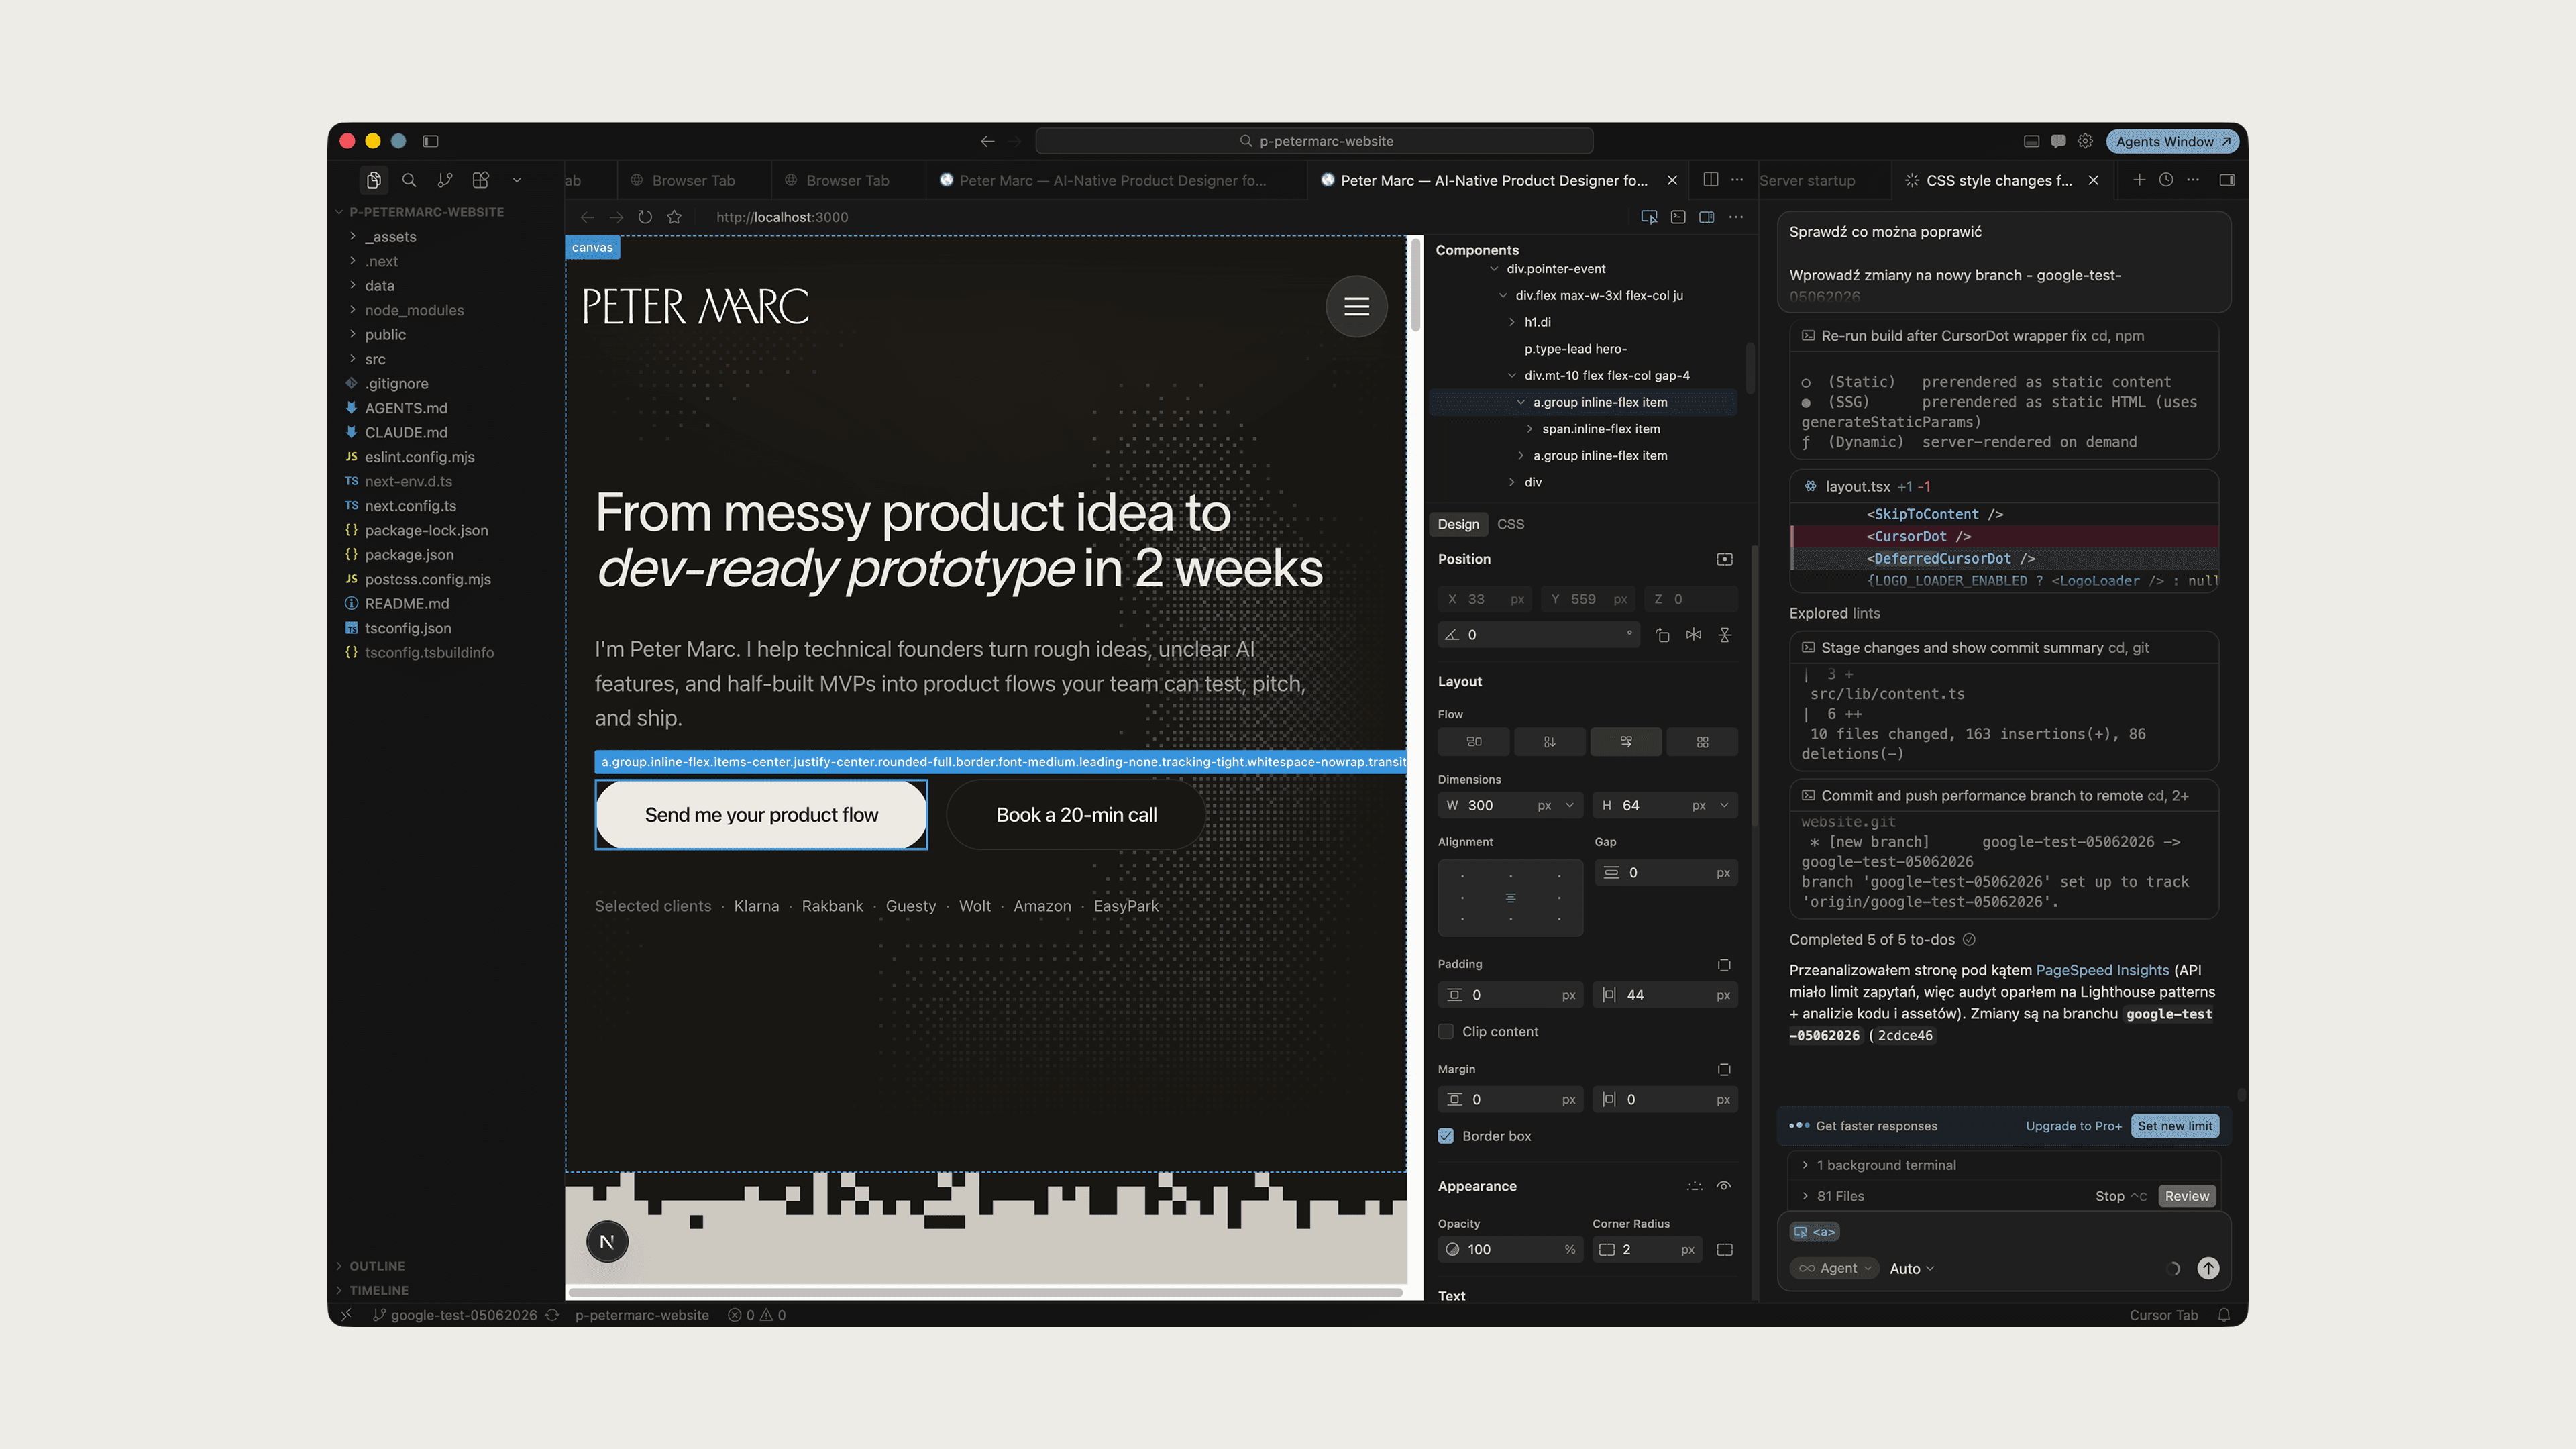The image size is (2576, 1449).
Task: Open the PageSpeed Insights link
Action: tap(2102, 970)
